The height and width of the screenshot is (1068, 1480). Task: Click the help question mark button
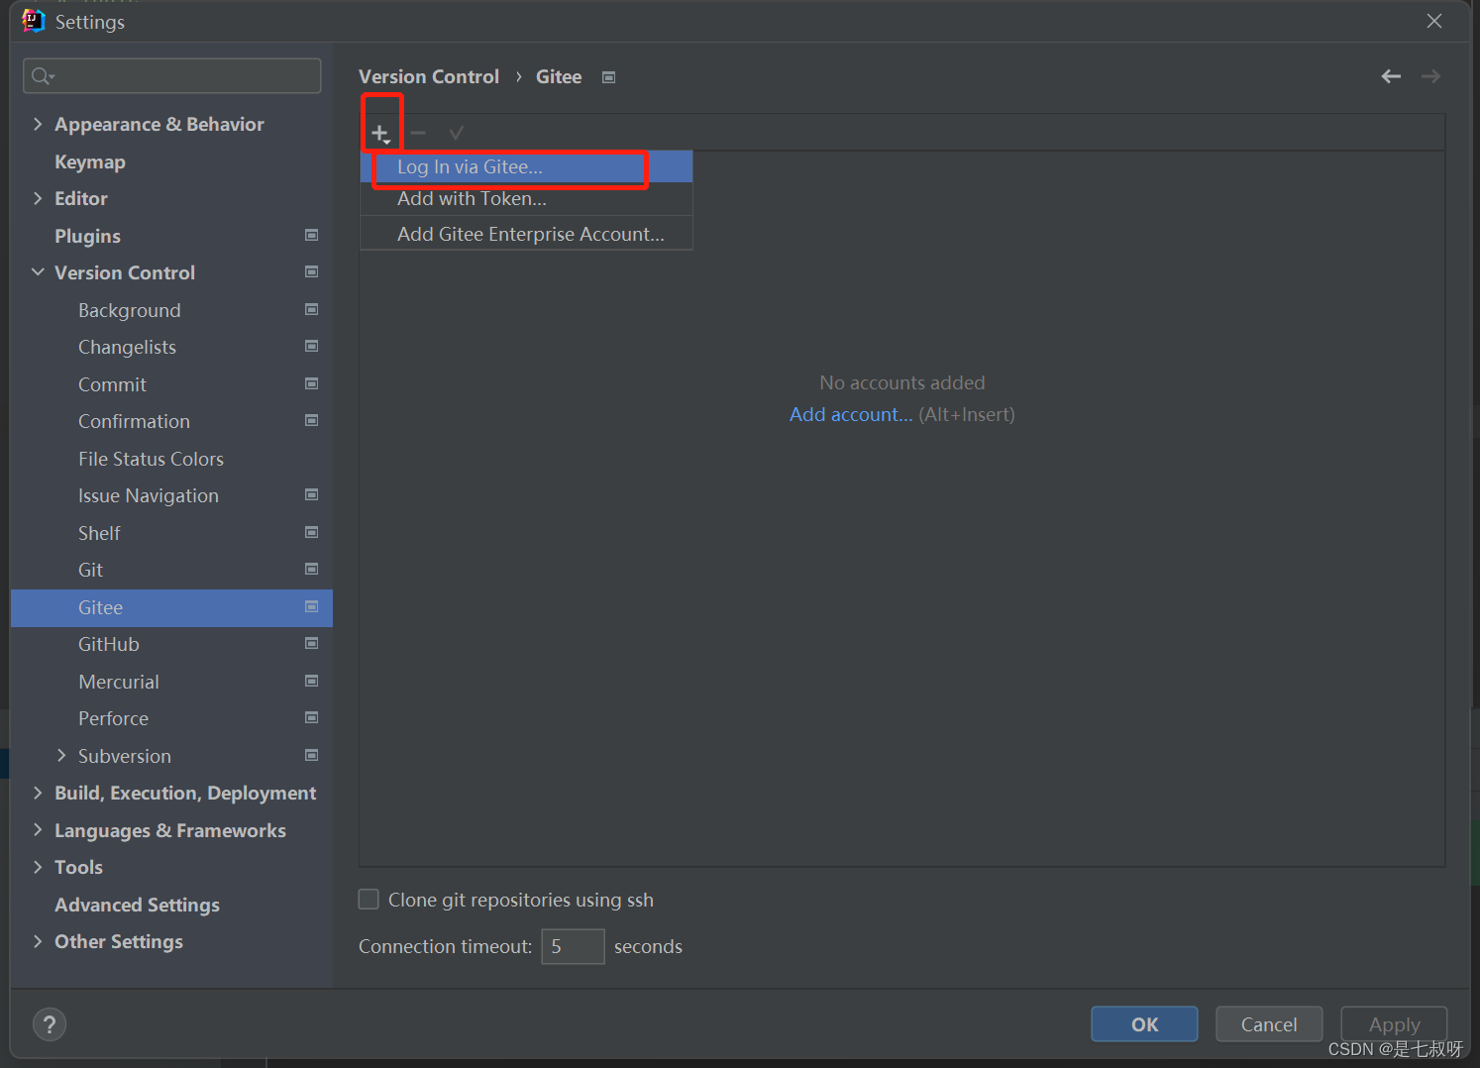pos(50,1024)
